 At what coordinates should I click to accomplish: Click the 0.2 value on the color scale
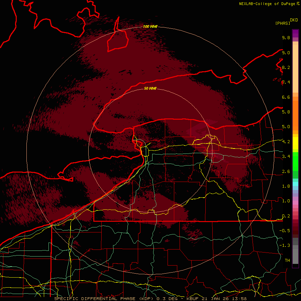click(x=286, y=216)
